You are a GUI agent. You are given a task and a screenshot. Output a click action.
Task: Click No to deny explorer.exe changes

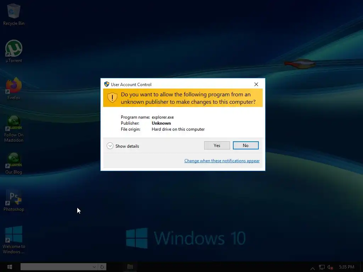coord(246,146)
